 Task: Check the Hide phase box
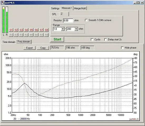point(122,48)
